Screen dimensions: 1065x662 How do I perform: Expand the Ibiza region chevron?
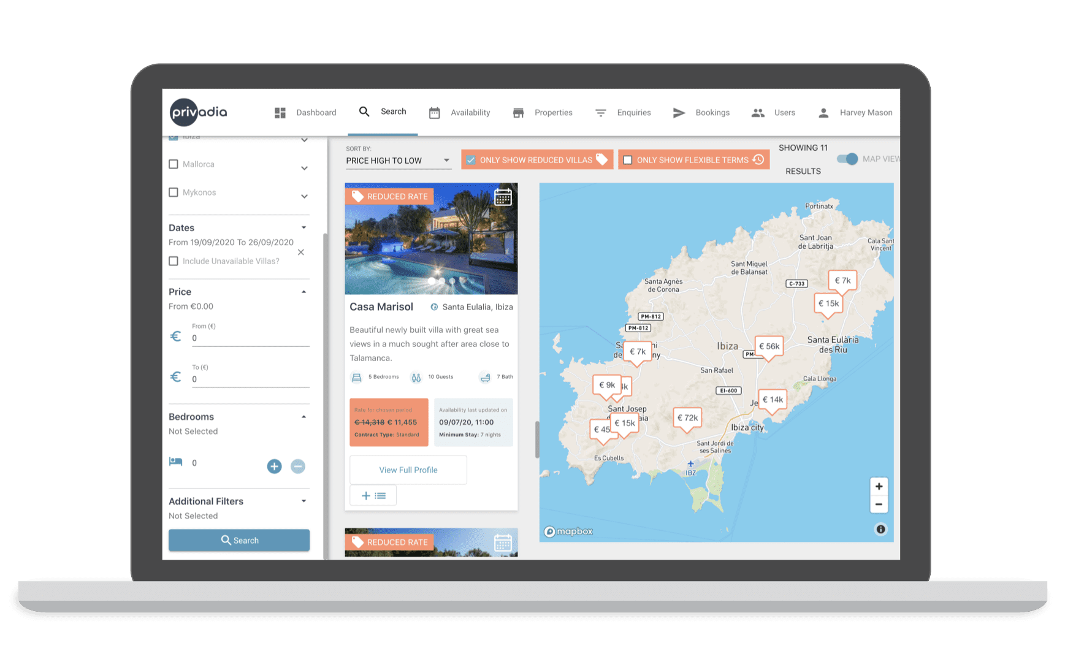tap(304, 140)
